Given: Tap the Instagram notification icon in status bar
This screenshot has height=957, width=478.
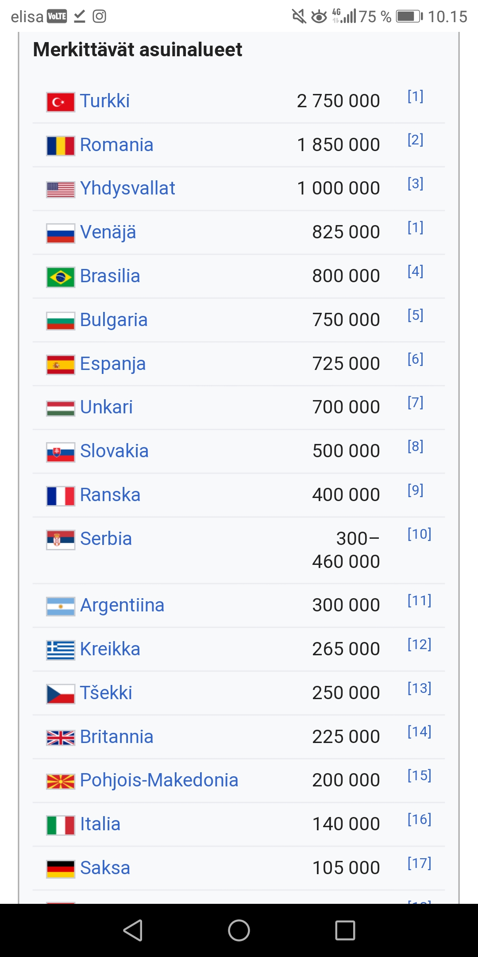Looking at the screenshot, I should 99,16.
